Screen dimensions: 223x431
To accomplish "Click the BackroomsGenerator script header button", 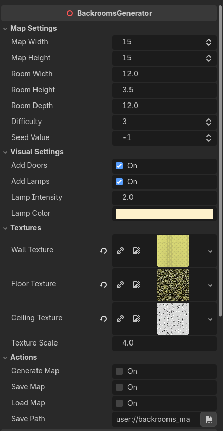I will point(109,13).
